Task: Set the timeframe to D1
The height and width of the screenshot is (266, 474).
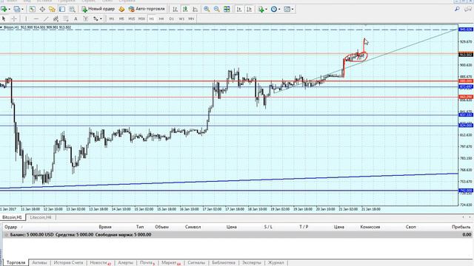Action: click(x=171, y=18)
